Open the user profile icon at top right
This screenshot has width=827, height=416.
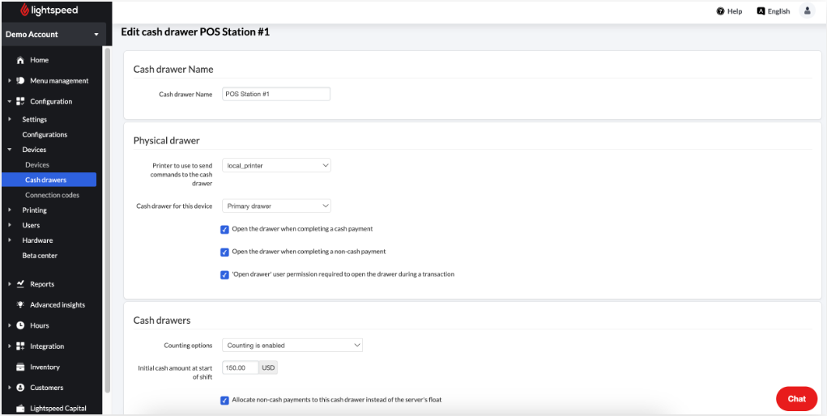pos(807,11)
